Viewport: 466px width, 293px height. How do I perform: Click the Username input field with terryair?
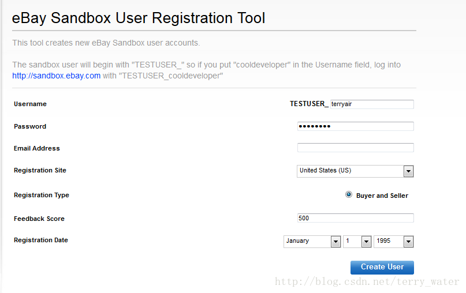pos(372,104)
